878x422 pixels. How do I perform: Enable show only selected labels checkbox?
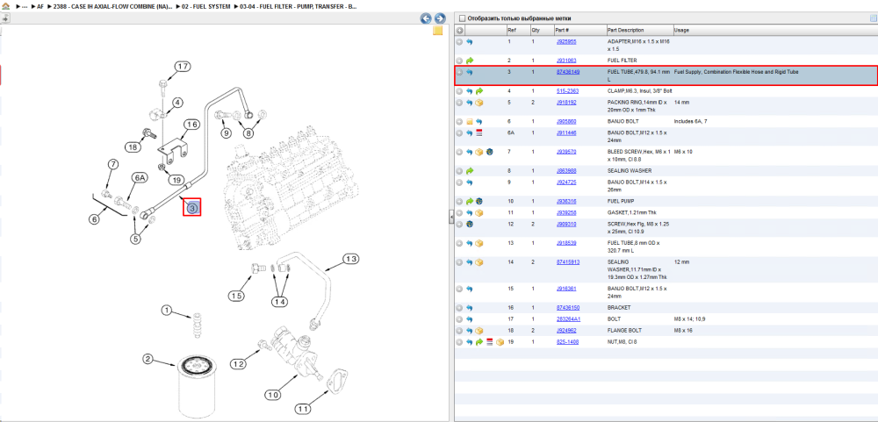tap(462, 18)
